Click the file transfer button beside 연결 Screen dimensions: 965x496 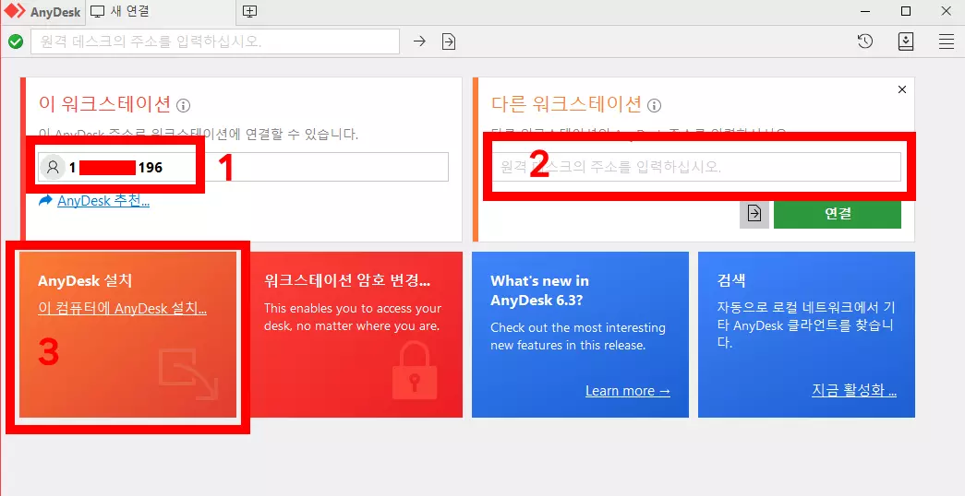click(x=754, y=213)
